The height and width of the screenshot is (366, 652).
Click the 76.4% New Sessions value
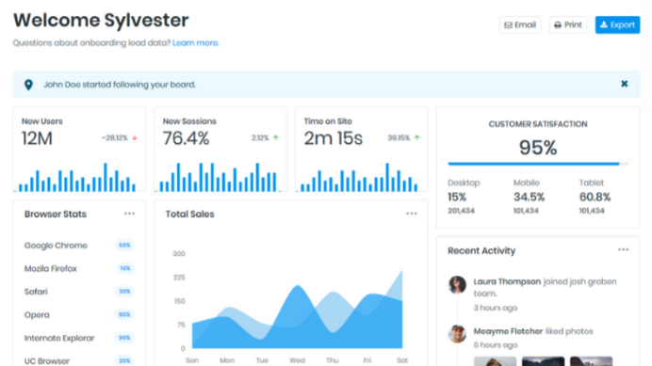click(x=186, y=138)
